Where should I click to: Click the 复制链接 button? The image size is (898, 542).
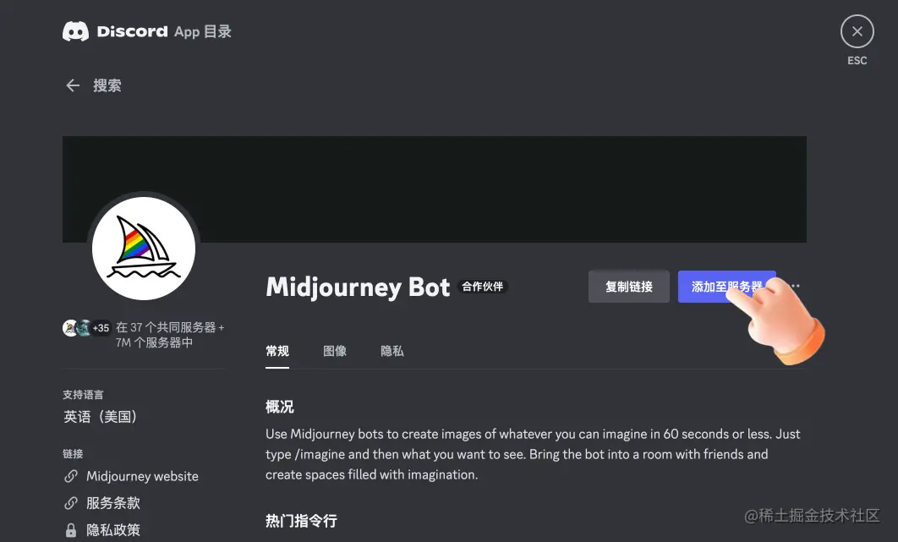[x=628, y=286]
